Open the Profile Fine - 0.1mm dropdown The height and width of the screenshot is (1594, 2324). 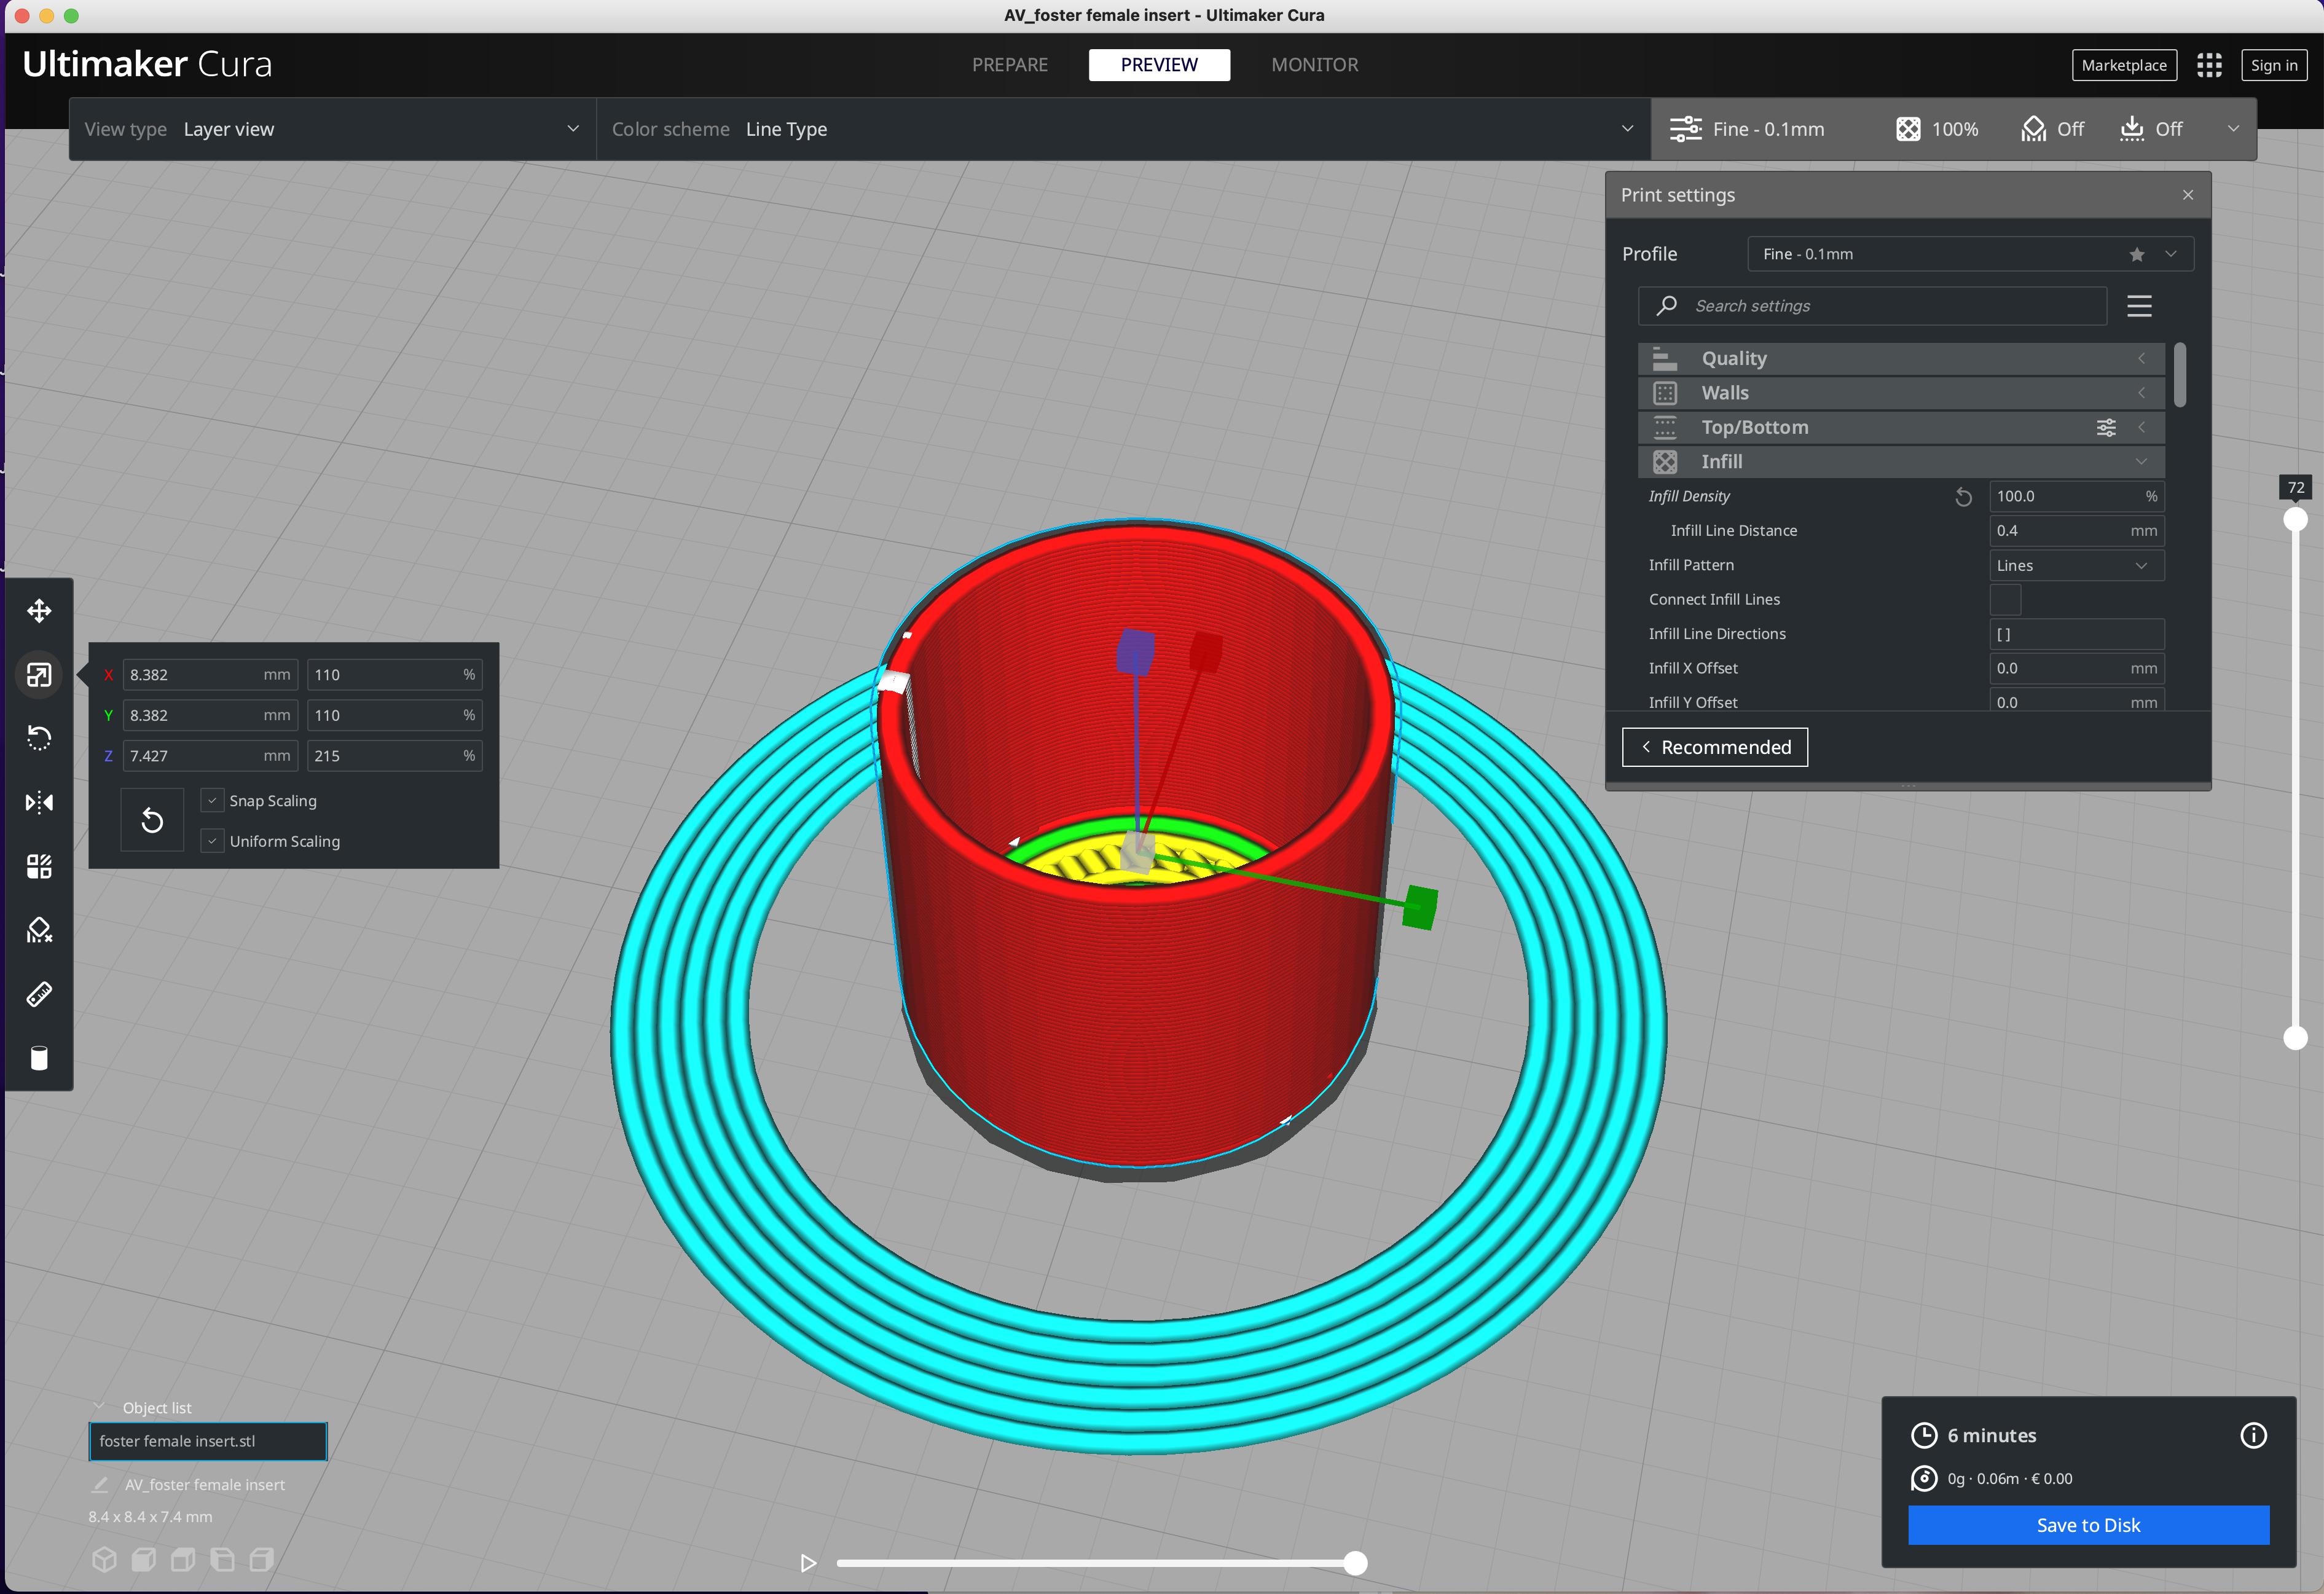tap(1970, 254)
